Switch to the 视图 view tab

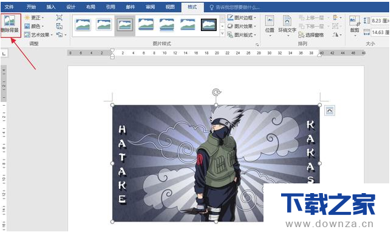click(170, 7)
